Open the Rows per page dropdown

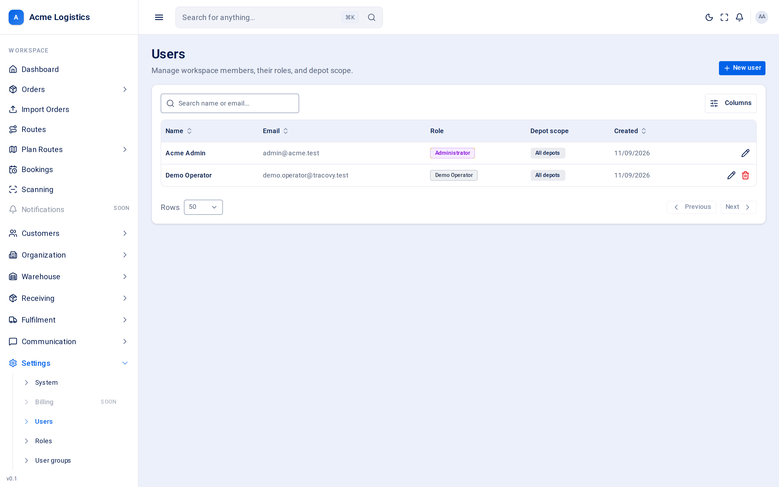[203, 207]
